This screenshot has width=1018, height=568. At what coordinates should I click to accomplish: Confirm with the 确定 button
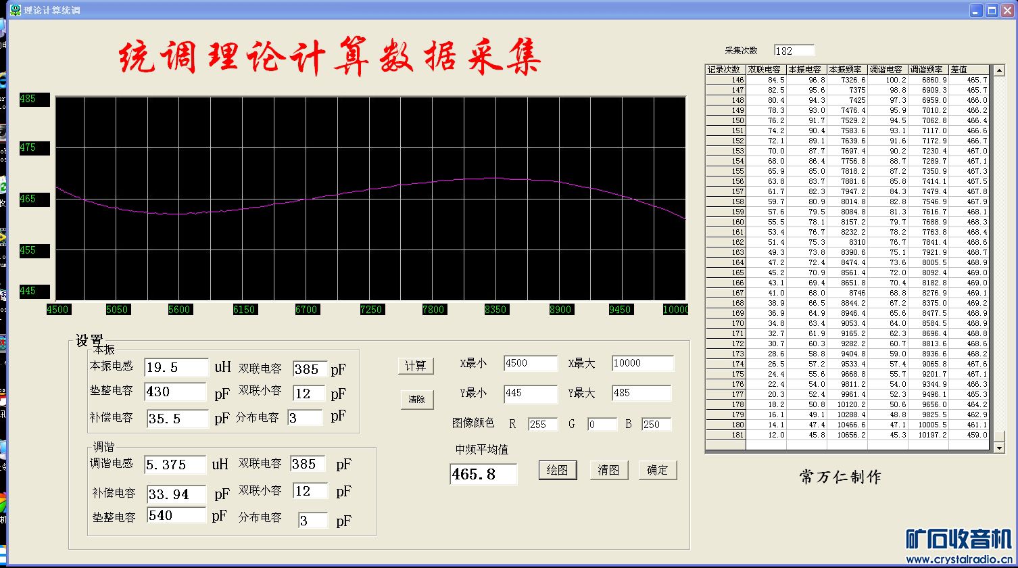coord(657,470)
